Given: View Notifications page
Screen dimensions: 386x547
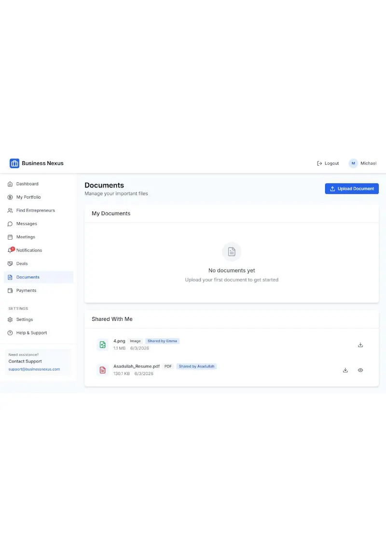Looking at the screenshot, I should 39,250.
